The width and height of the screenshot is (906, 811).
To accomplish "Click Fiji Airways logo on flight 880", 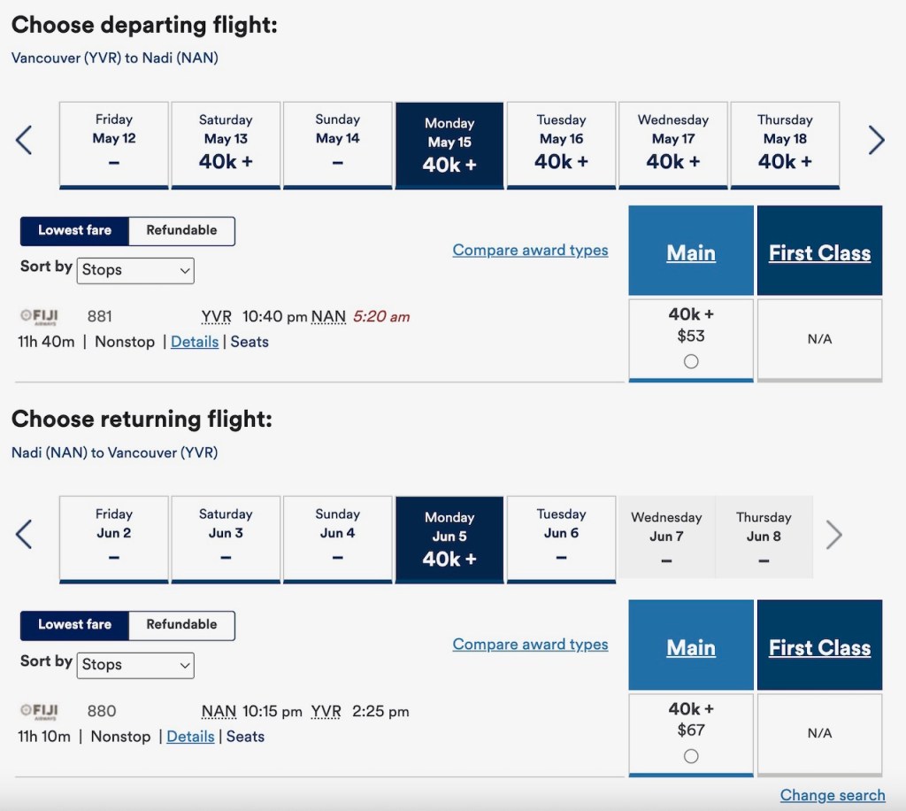I will coord(39,711).
